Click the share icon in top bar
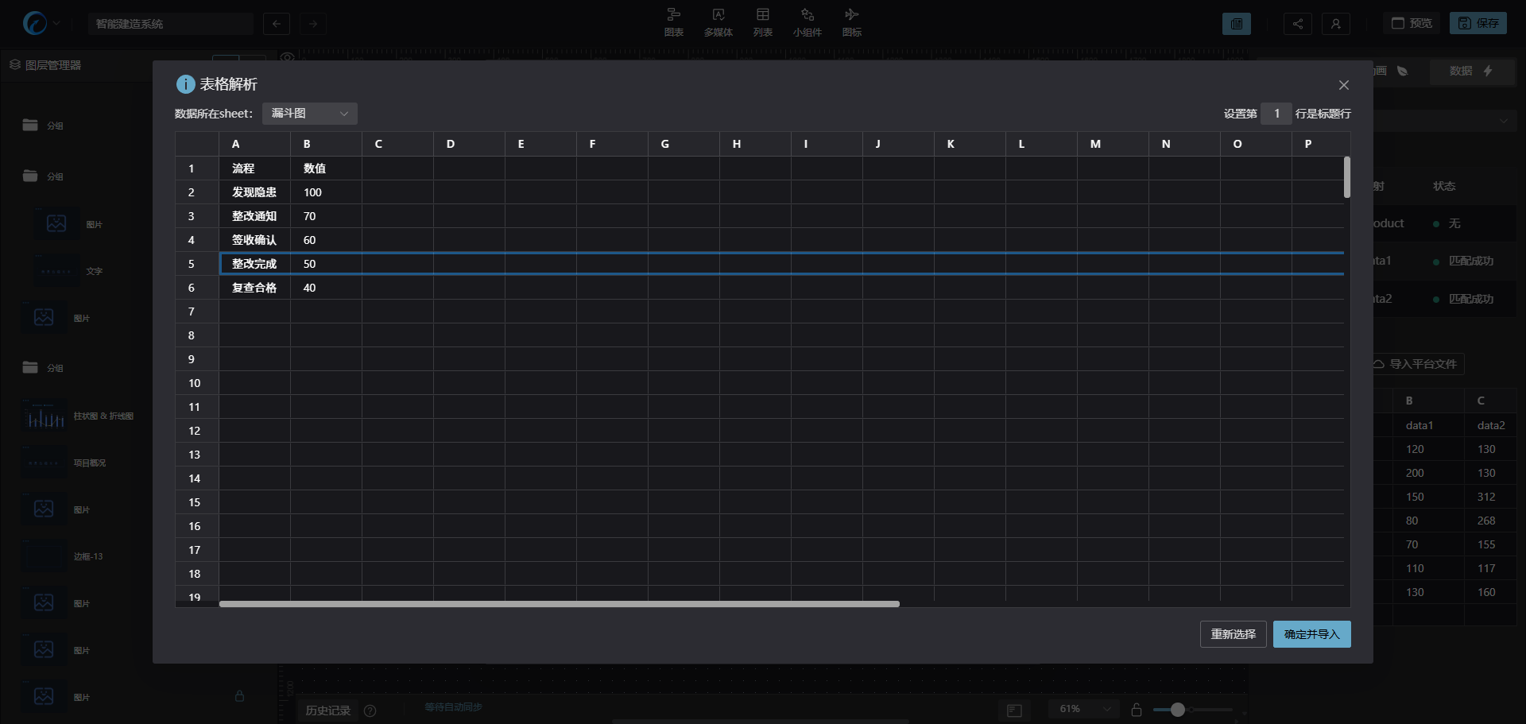The image size is (1526, 724). pos(1297,24)
